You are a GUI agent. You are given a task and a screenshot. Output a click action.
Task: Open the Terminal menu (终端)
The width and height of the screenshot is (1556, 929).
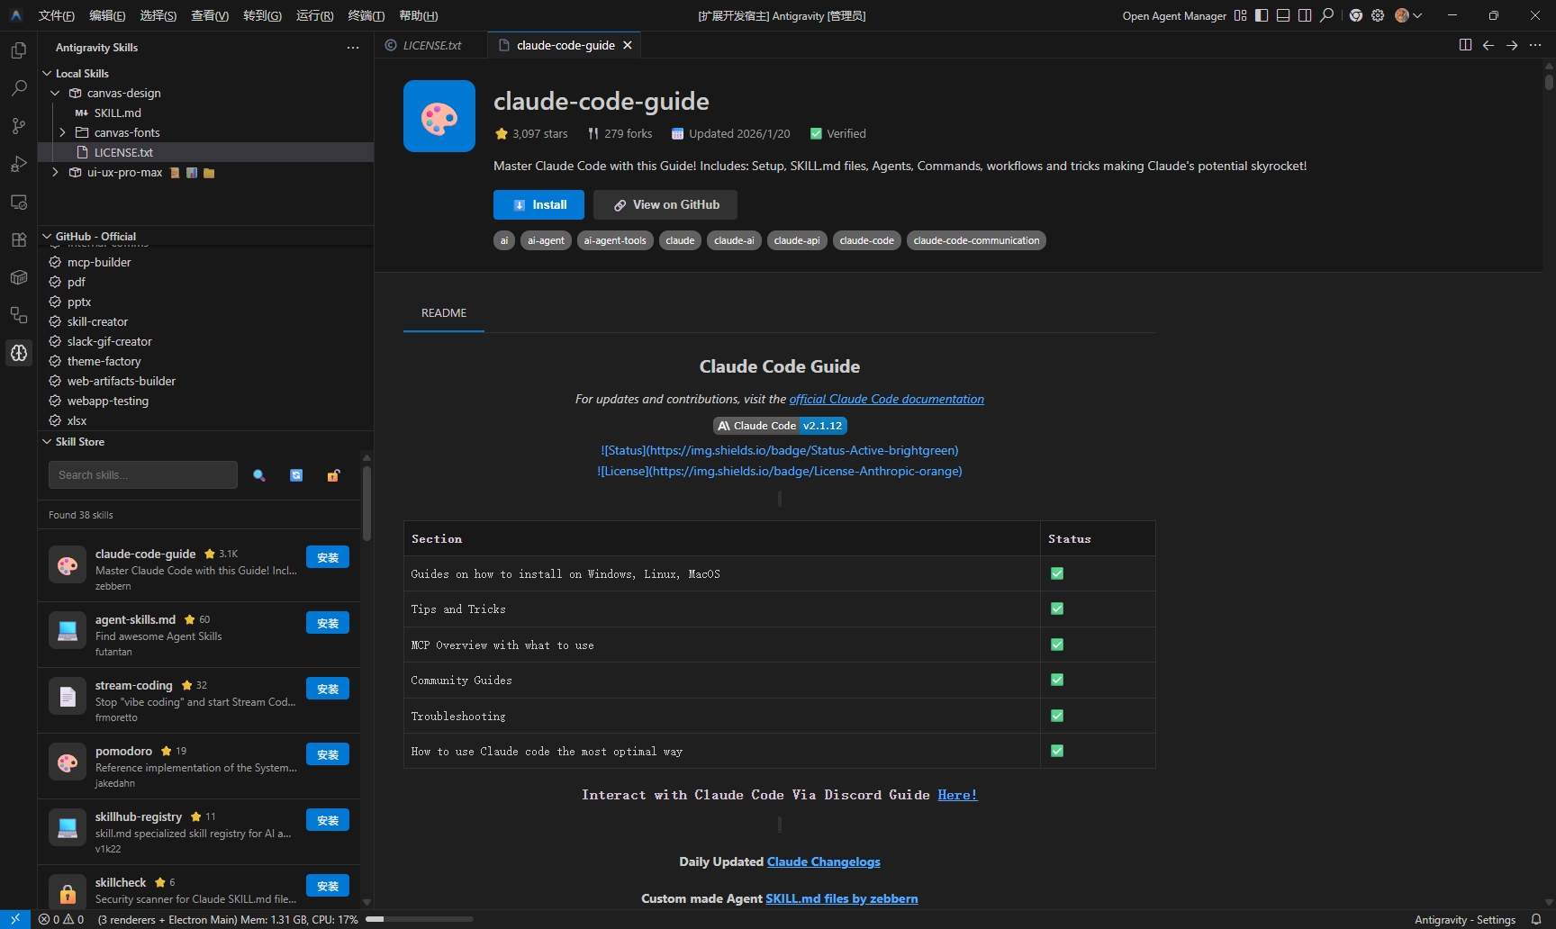coord(366,15)
